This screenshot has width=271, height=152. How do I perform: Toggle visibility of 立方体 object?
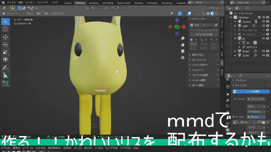point(264,55)
